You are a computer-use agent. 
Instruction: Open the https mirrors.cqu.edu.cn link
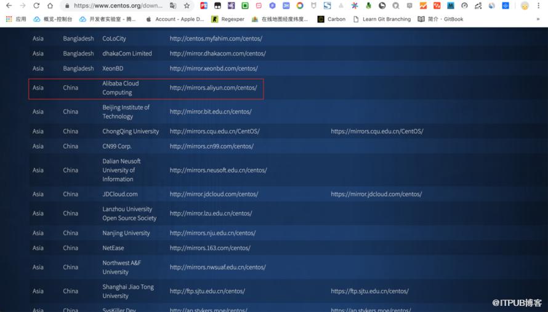coord(377,131)
